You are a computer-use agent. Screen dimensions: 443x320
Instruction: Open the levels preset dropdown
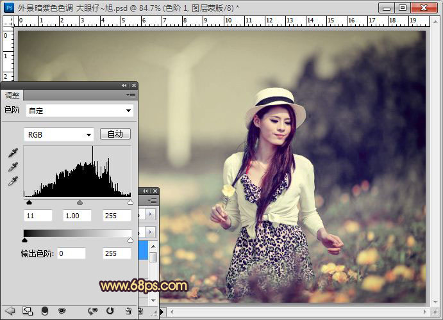click(79, 111)
